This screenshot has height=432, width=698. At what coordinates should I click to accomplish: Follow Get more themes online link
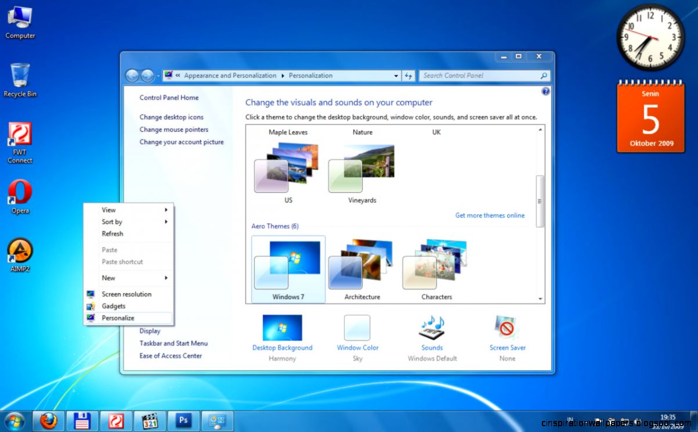click(x=490, y=215)
